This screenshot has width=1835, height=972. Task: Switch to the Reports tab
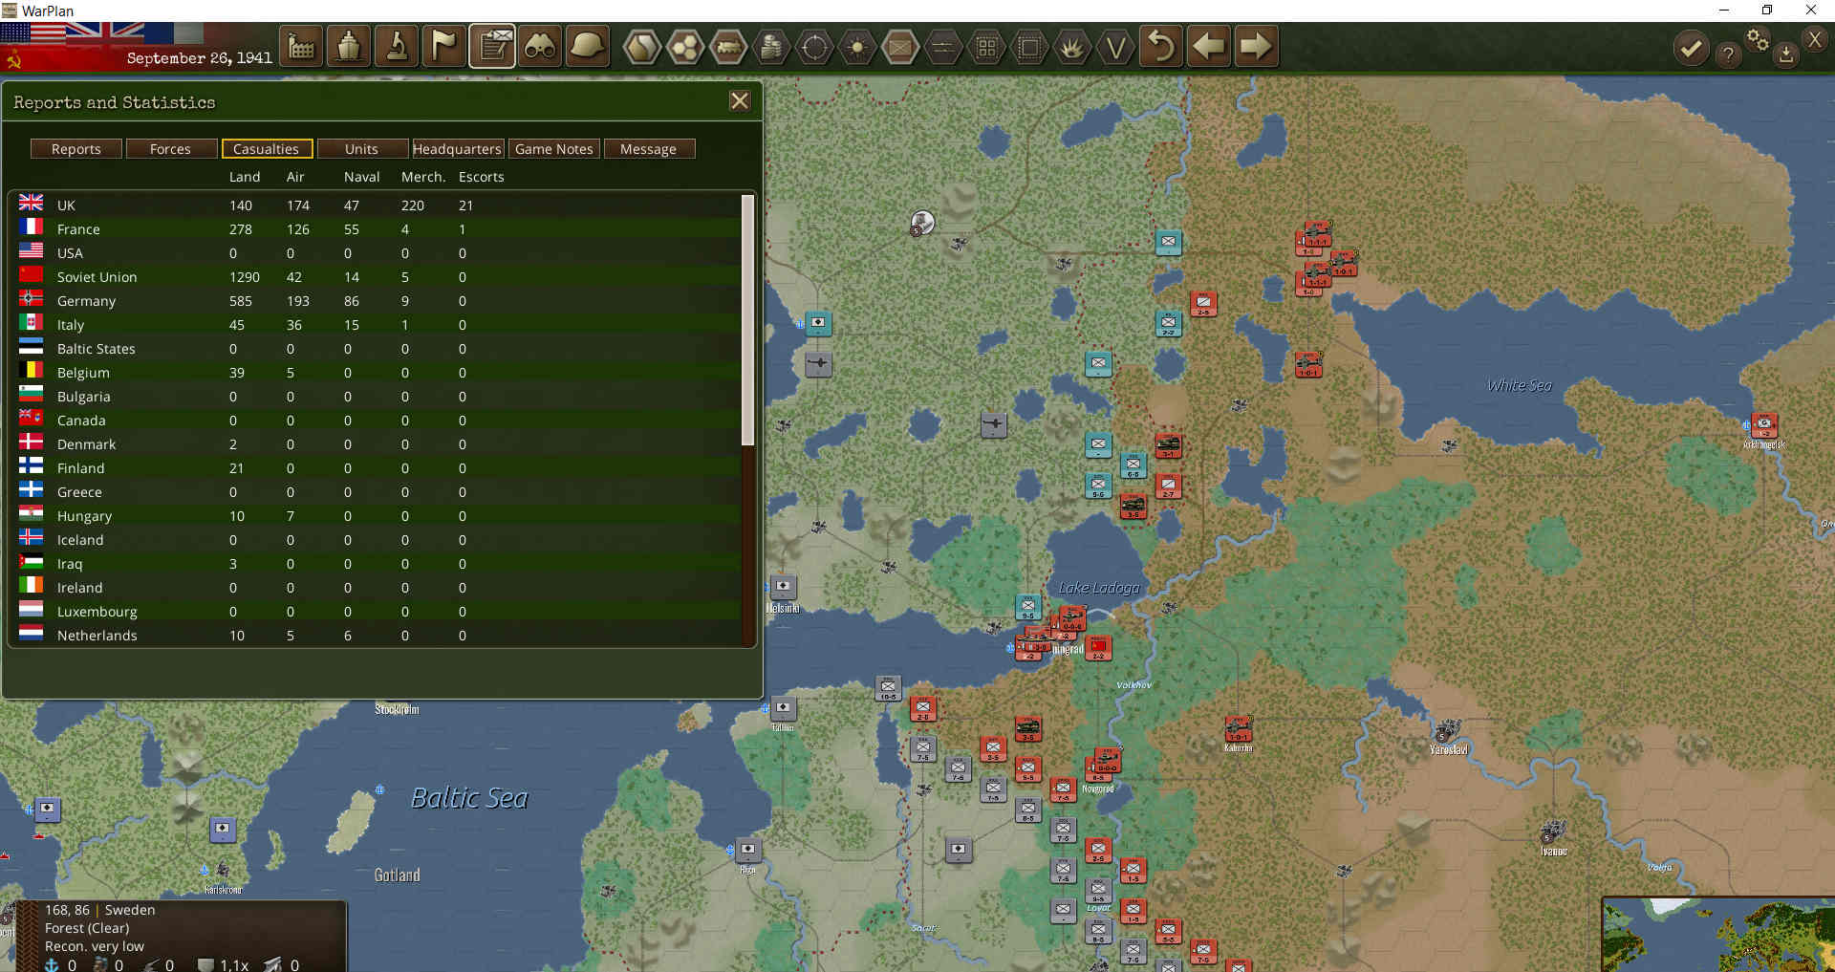pos(76,149)
